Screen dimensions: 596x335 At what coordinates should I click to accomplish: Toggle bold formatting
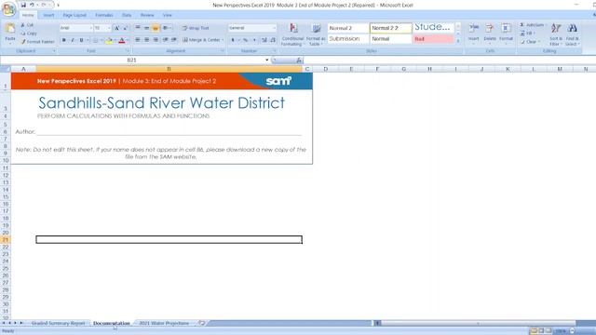pos(64,40)
